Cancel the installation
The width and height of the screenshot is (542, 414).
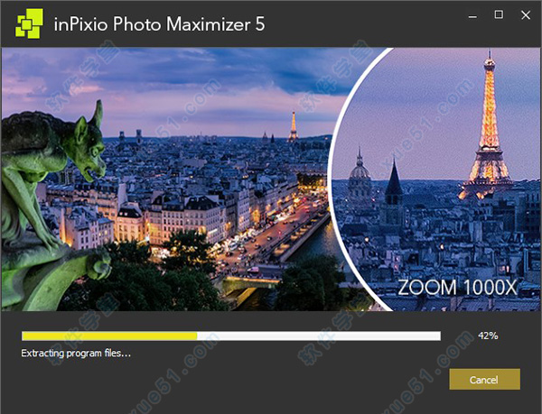point(484,379)
